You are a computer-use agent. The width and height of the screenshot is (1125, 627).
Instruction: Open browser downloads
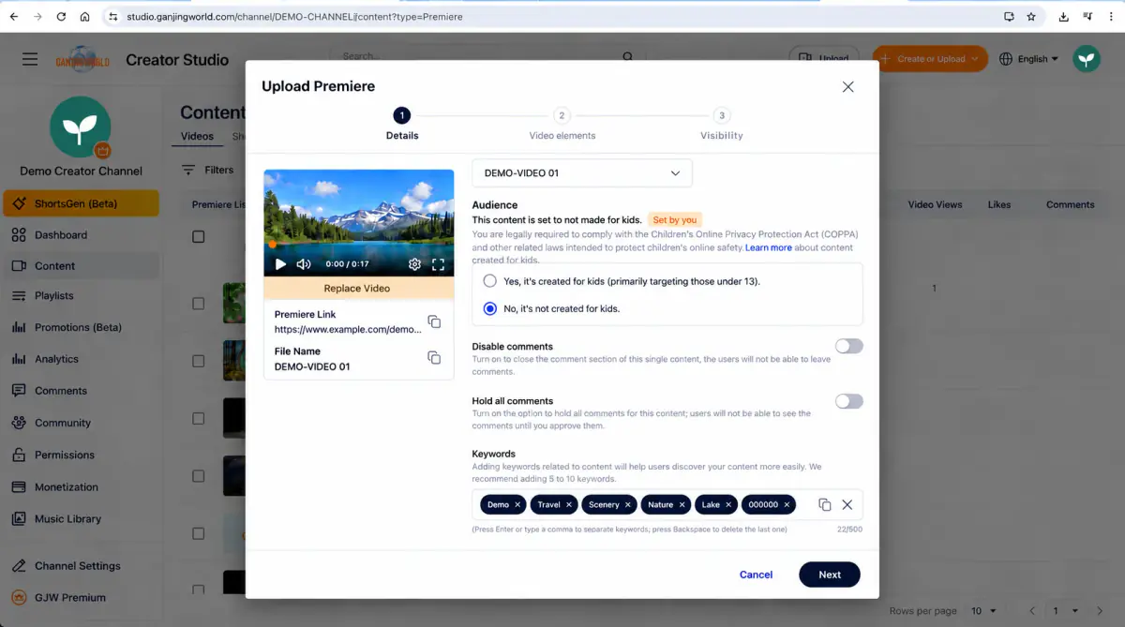coord(1064,16)
